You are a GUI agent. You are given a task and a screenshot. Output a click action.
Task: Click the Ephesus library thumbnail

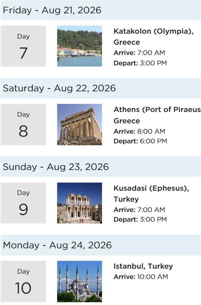tap(79, 203)
